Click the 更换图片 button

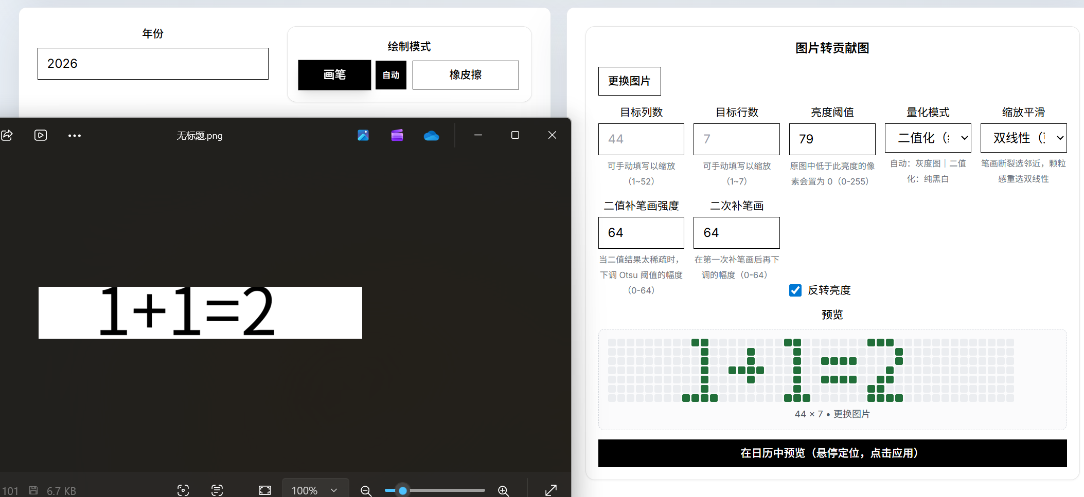[629, 81]
